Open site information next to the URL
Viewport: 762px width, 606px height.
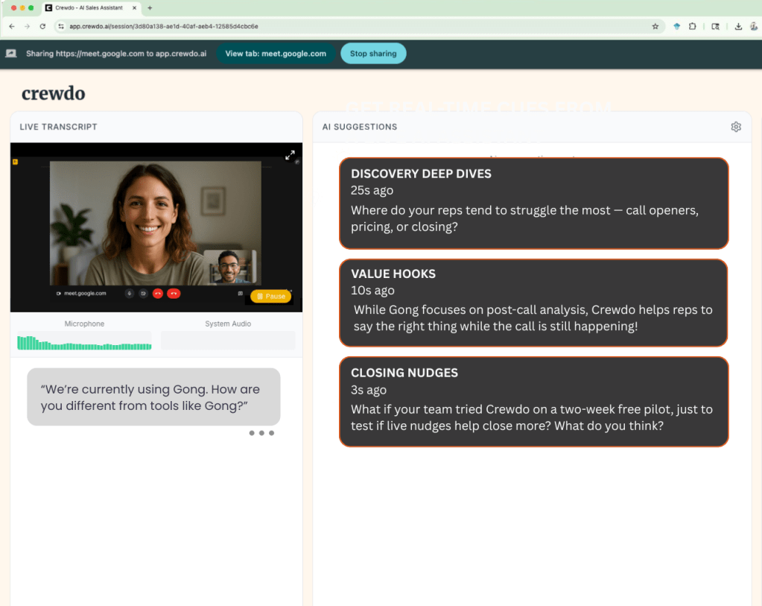click(x=60, y=25)
